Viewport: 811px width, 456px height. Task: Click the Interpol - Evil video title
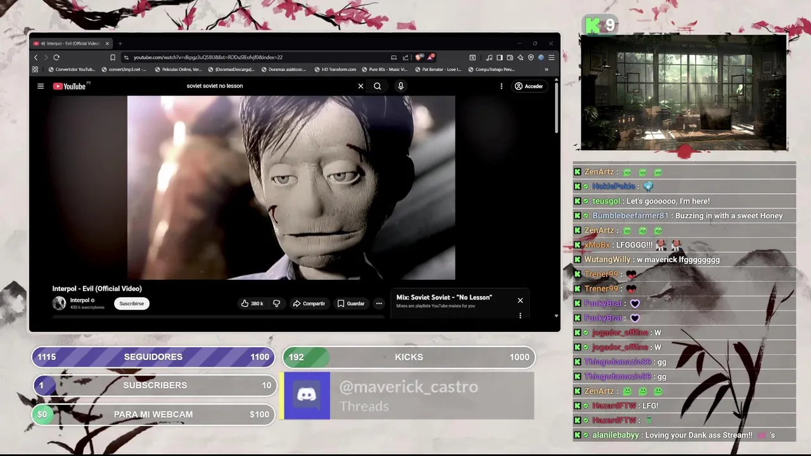pos(97,289)
